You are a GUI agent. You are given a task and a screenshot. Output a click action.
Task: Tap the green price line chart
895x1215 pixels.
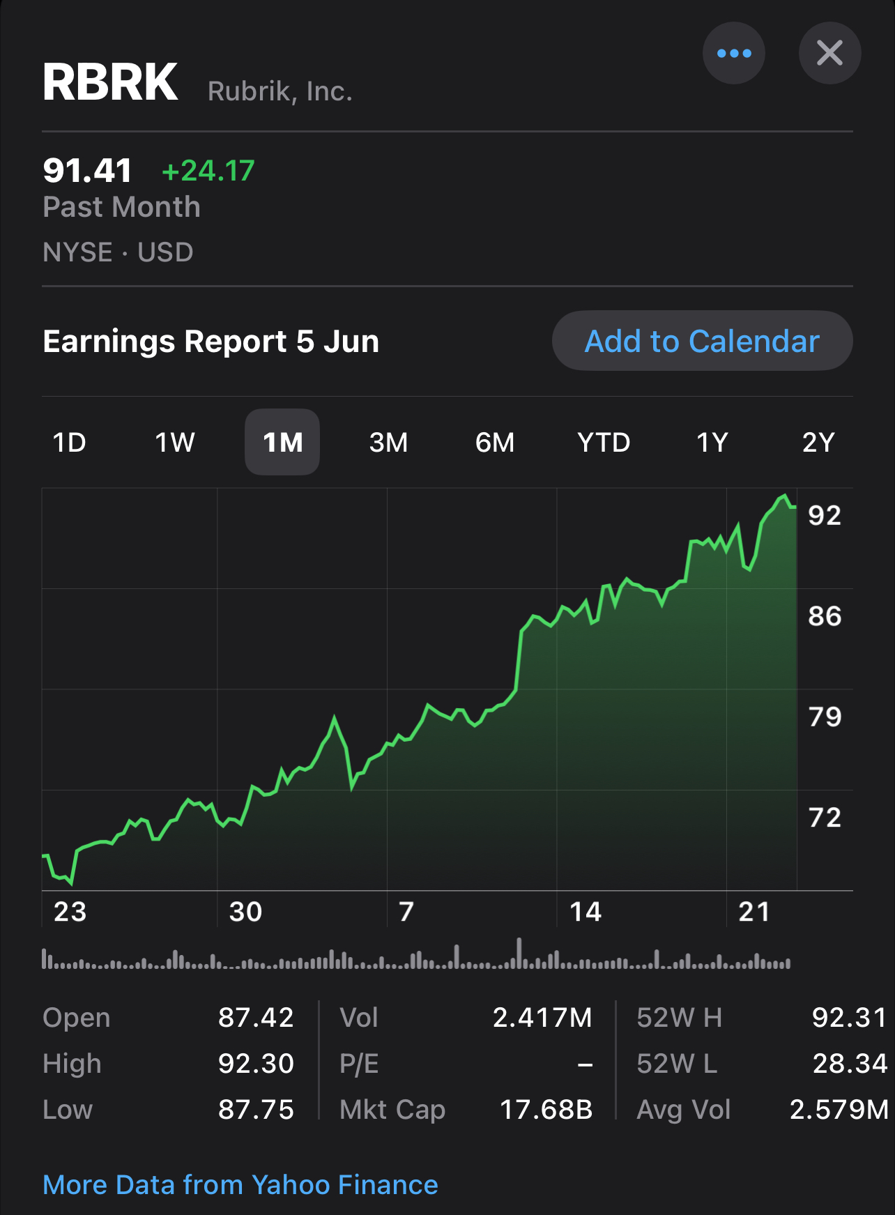pos(419,690)
